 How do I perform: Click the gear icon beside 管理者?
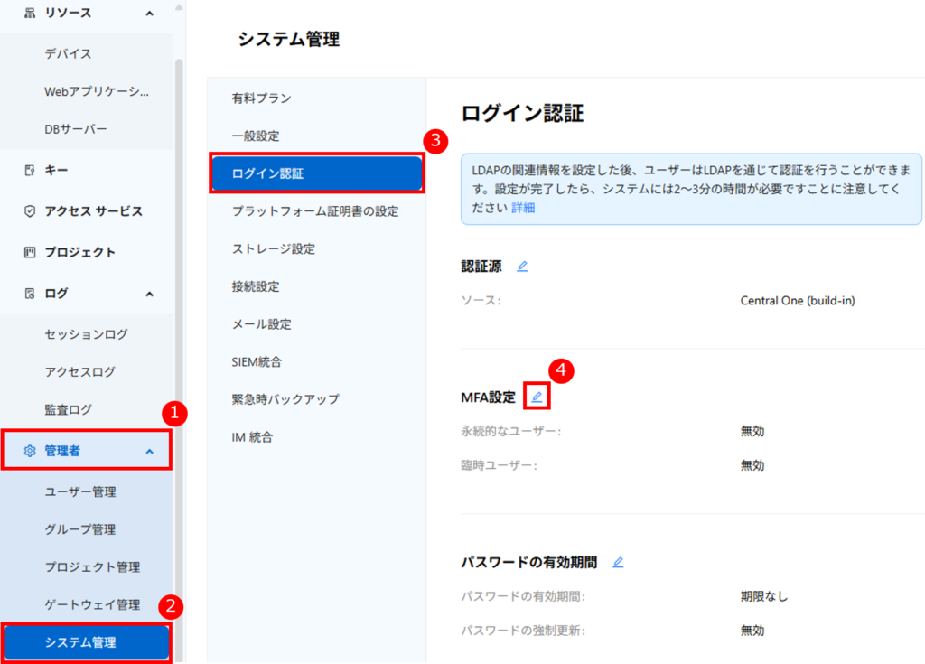click(30, 451)
